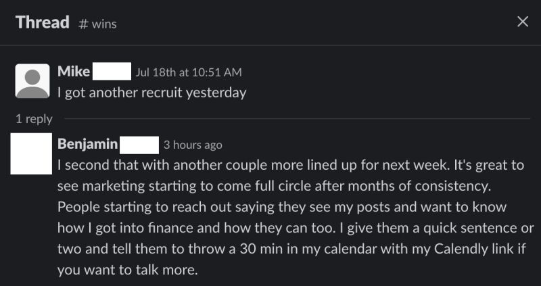Close the thread panel with X

(522, 22)
